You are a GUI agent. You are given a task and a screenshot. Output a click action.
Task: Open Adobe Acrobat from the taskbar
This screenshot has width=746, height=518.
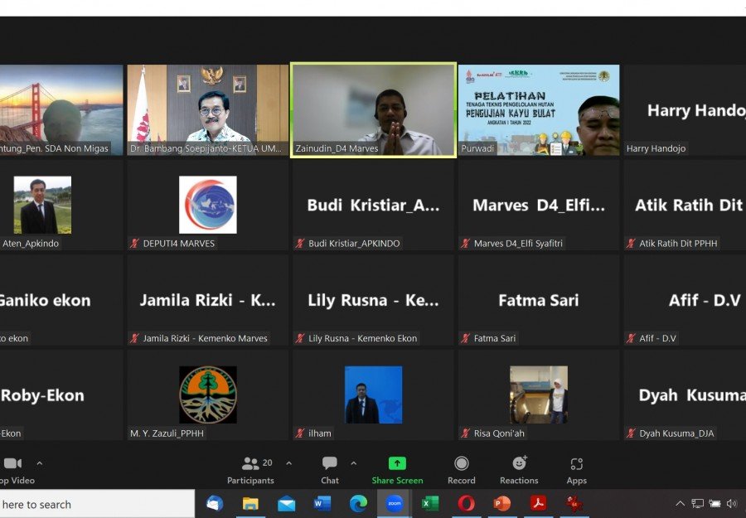538,503
